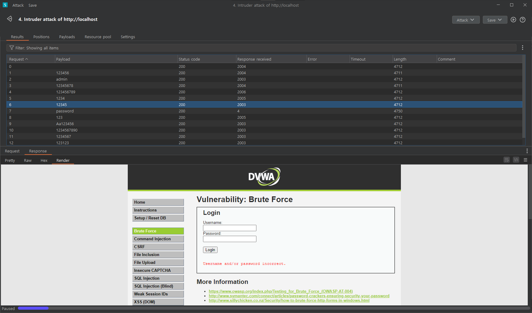Switch to the Results tab
532x313 pixels.
[17, 37]
